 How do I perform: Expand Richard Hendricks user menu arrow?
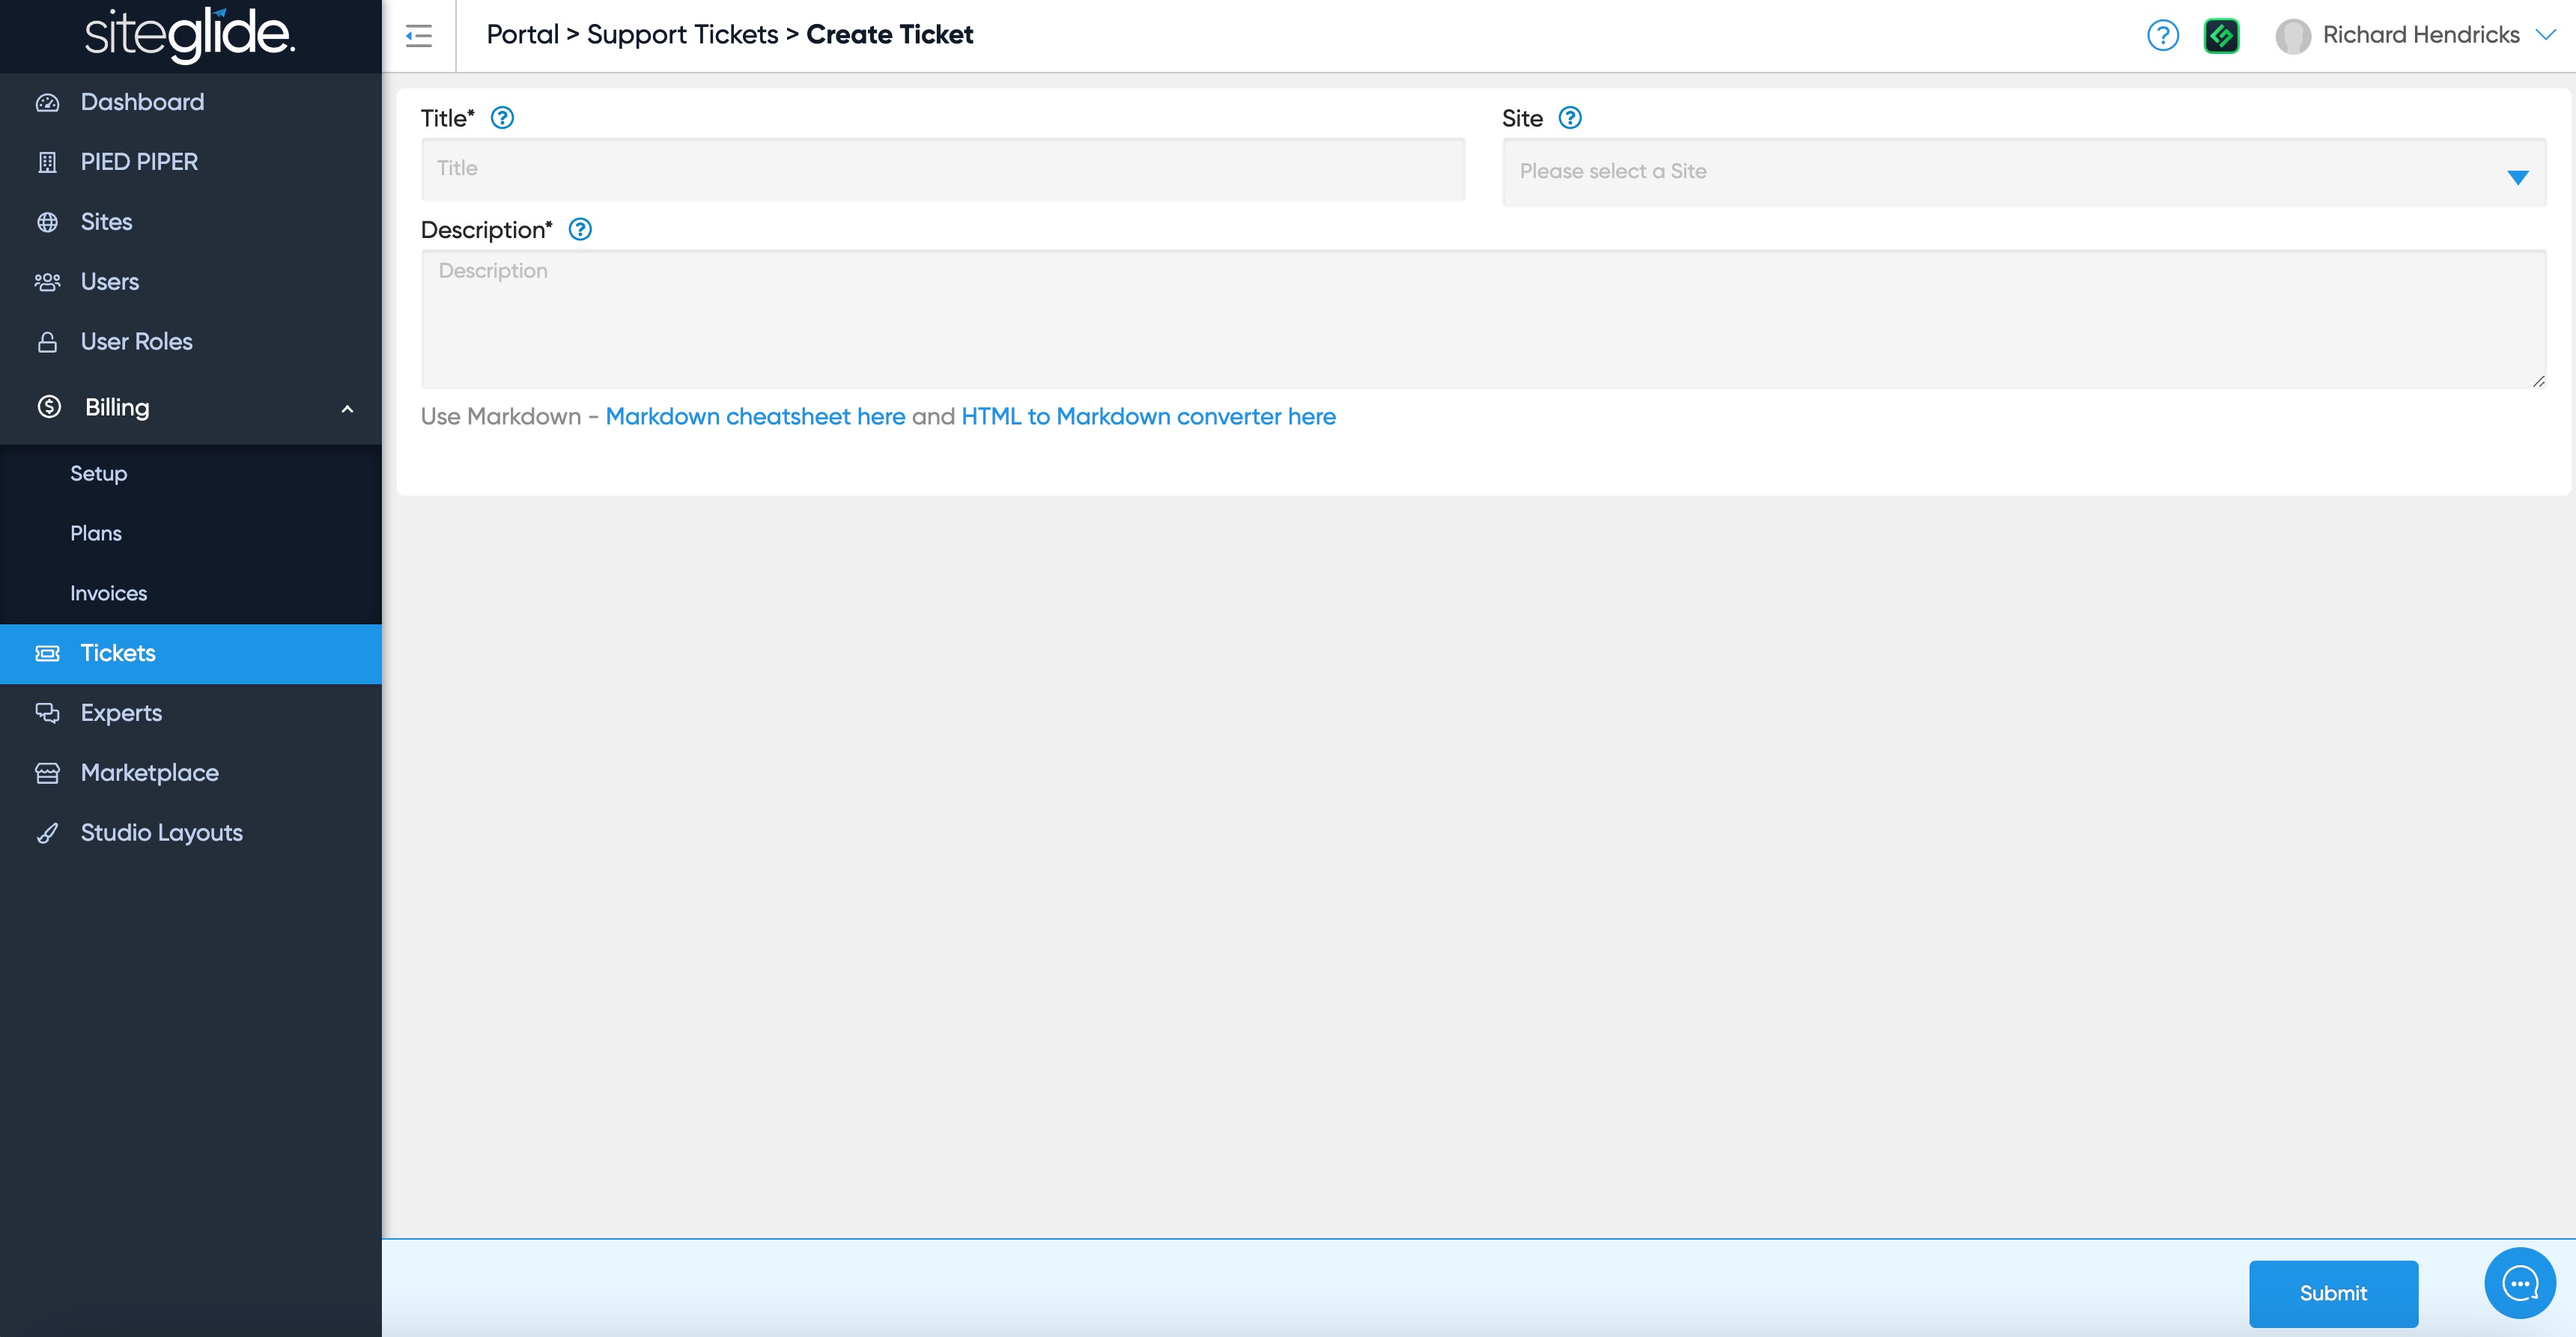[2546, 35]
